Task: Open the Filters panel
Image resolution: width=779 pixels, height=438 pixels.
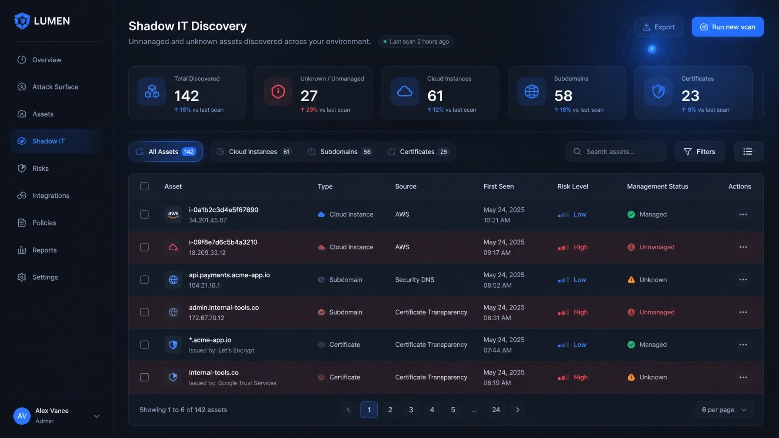Action: [x=699, y=152]
